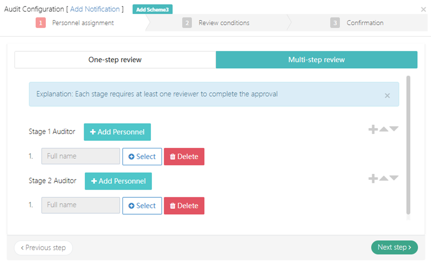Click the plus icon beside Stage 1 Auditor
The width and height of the screenshot is (431, 266).
coord(372,130)
